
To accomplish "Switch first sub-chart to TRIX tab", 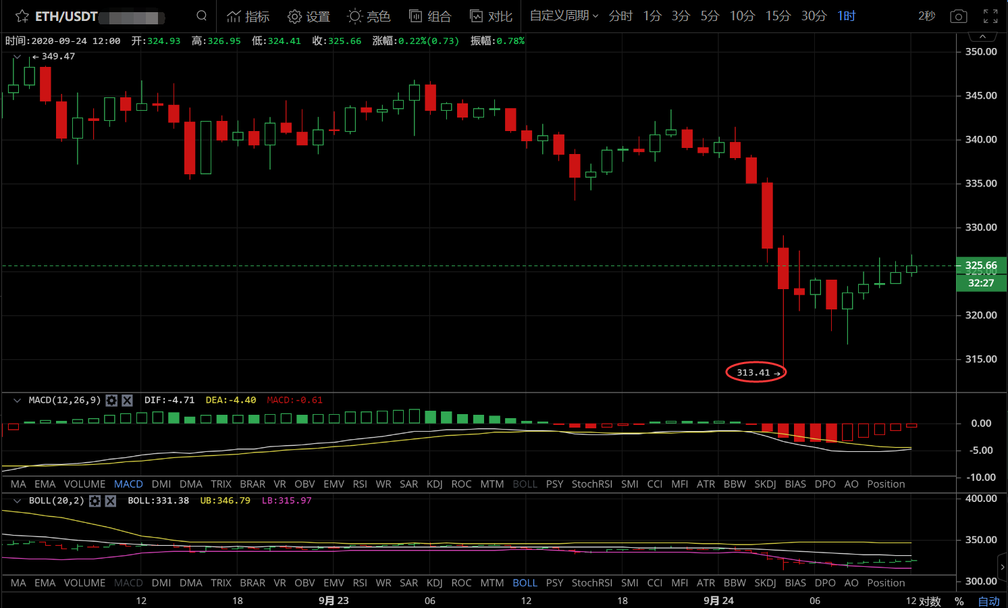I will point(221,484).
